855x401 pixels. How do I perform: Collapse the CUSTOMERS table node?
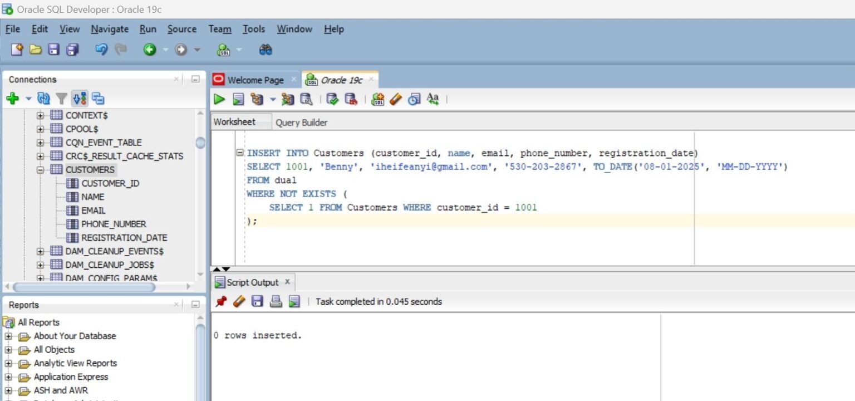pos(39,169)
